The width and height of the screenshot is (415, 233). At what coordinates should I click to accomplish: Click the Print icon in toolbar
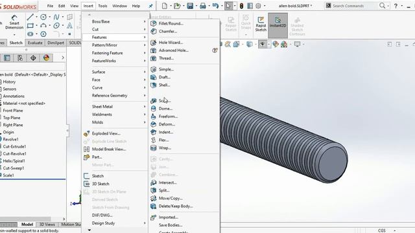pyautogui.click(x=203, y=6)
